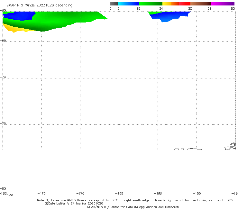Click the swath time stamp "6:38"
The image size is (238, 209).
tap(10, 195)
